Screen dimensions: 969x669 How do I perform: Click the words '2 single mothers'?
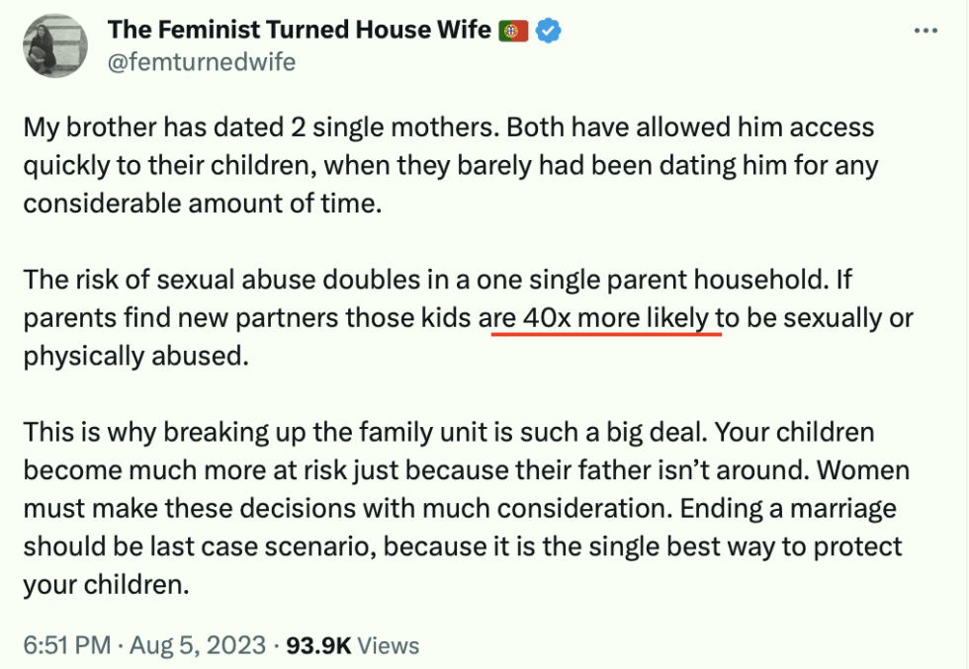tap(395, 127)
